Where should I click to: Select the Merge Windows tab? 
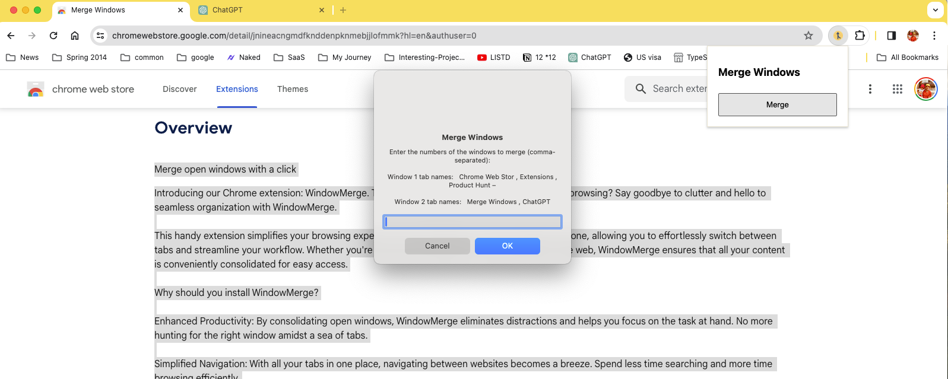click(121, 10)
